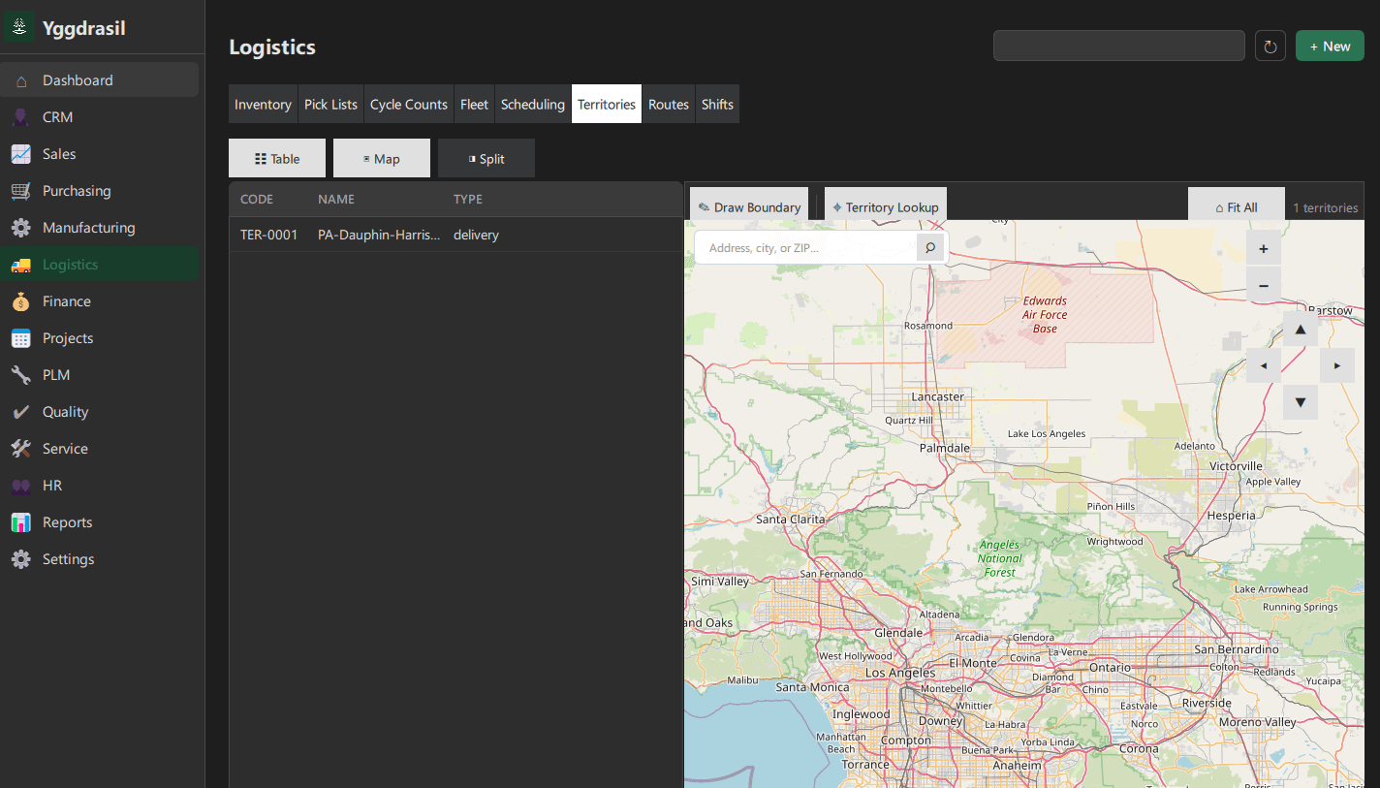Open the Quality module

(65, 411)
